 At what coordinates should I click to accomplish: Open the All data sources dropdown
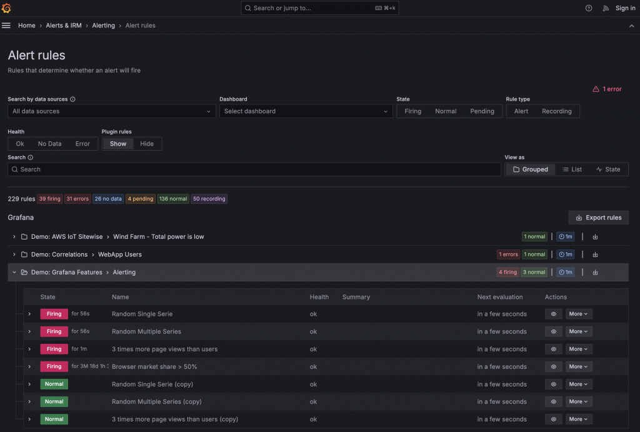point(111,111)
